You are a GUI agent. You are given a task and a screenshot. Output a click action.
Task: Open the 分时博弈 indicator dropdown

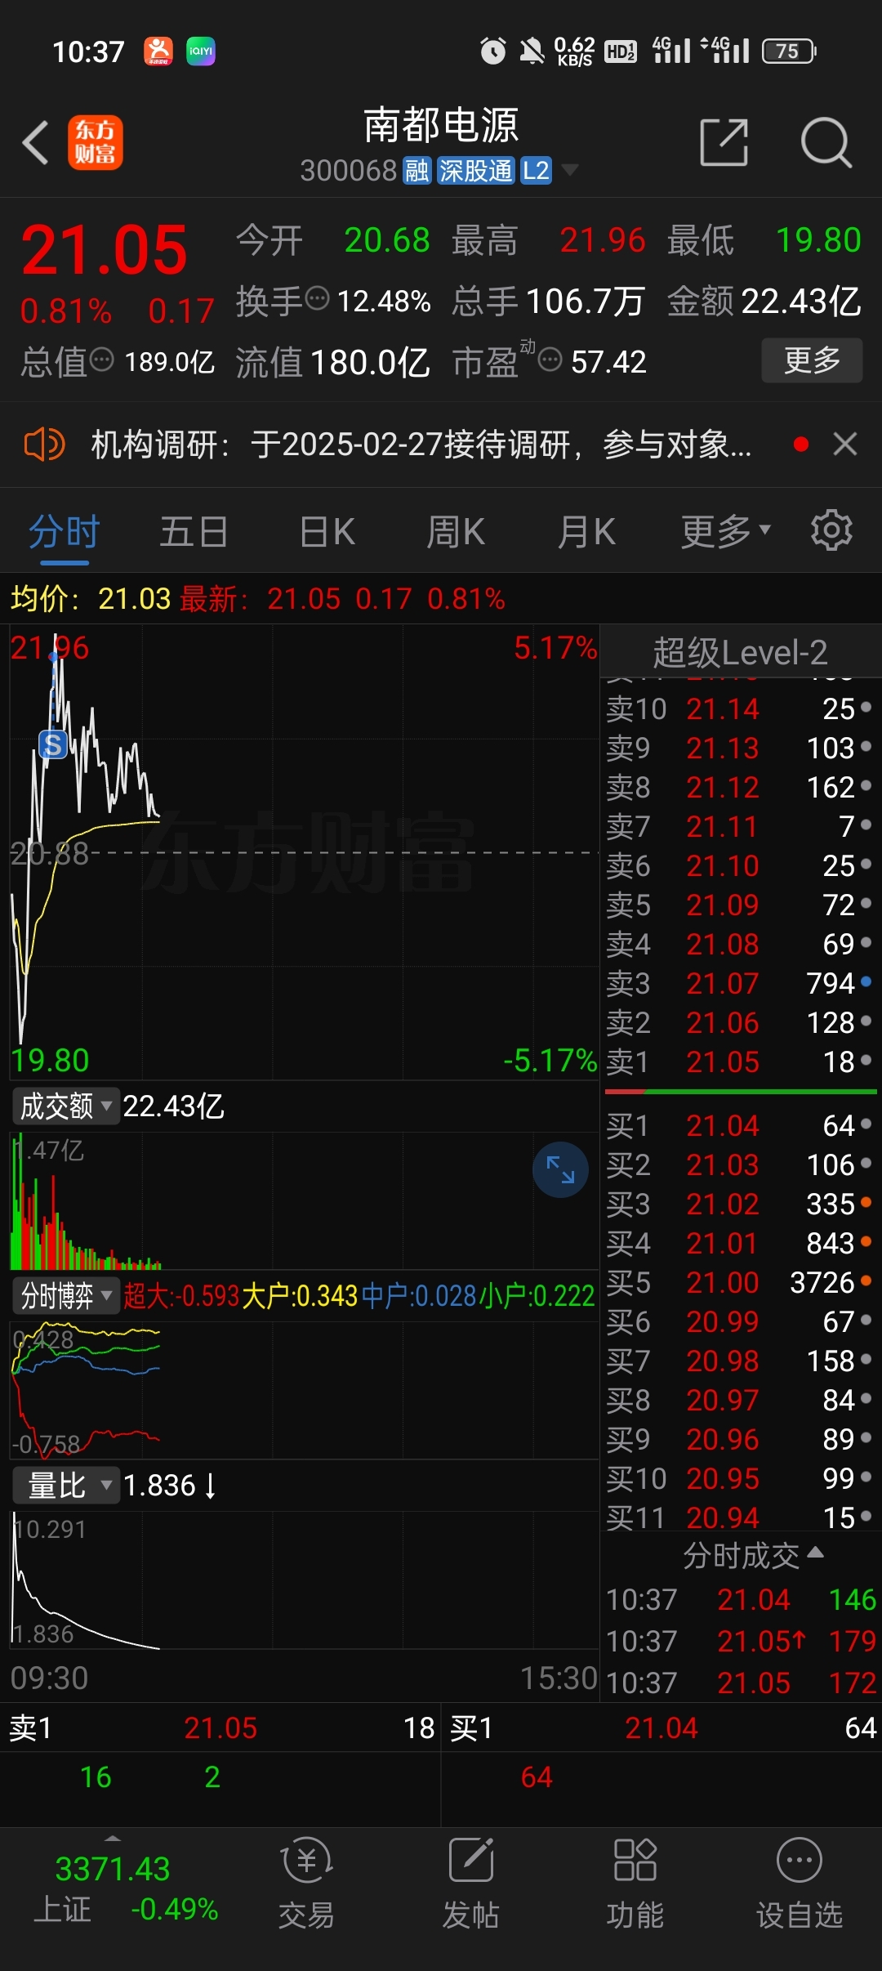click(65, 1296)
